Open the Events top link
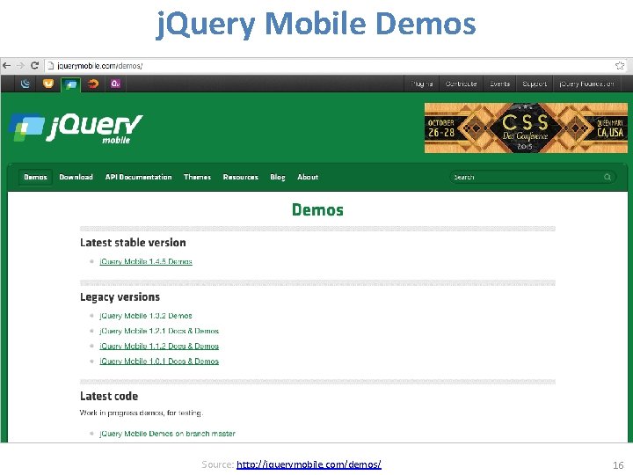This screenshot has height=475, width=633. (x=499, y=84)
